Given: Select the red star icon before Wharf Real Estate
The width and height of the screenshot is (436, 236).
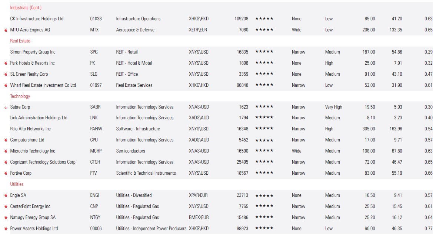Looking at the screenshot, I should (6, 85).
